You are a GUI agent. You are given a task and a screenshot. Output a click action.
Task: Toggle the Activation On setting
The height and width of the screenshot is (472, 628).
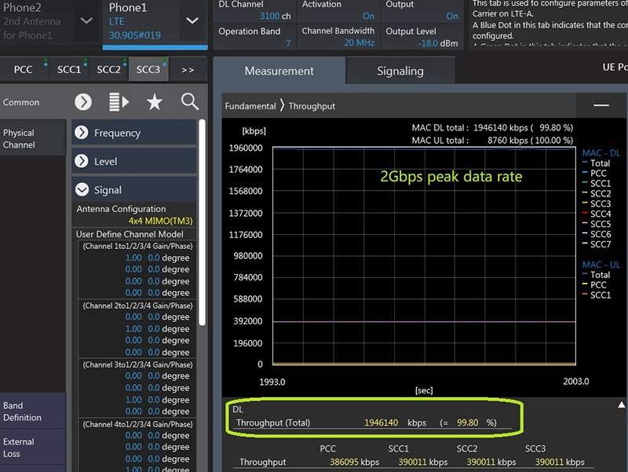coord(368,16)
